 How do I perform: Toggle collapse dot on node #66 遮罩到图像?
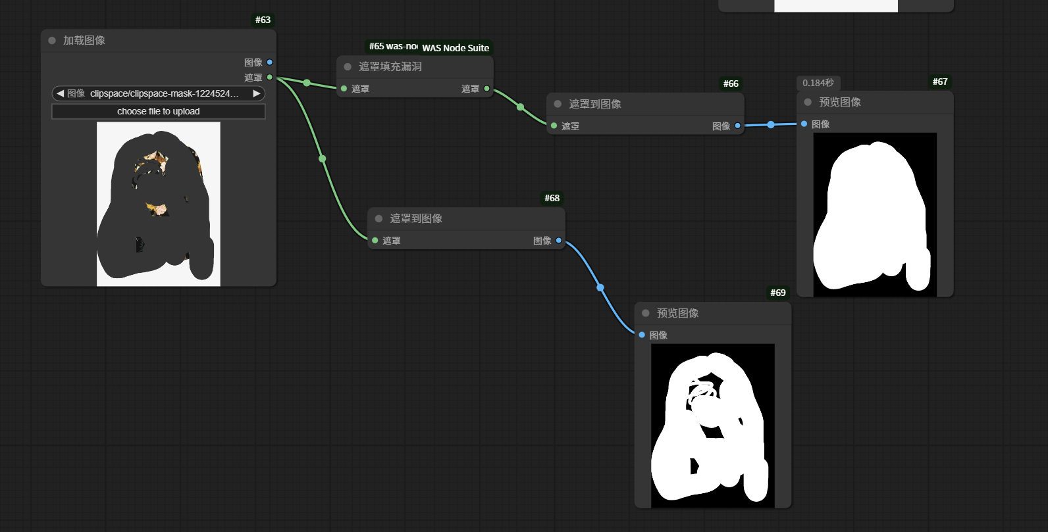[x=558, y=104]
